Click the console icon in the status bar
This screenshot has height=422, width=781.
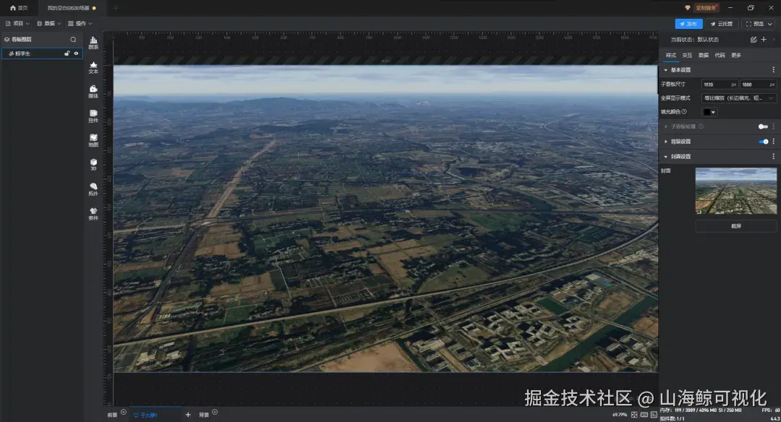coord(654,415)
